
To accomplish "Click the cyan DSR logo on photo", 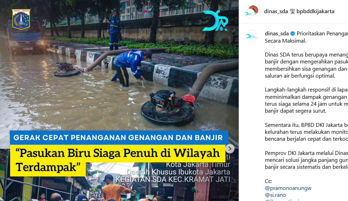I will coord(215,20).
